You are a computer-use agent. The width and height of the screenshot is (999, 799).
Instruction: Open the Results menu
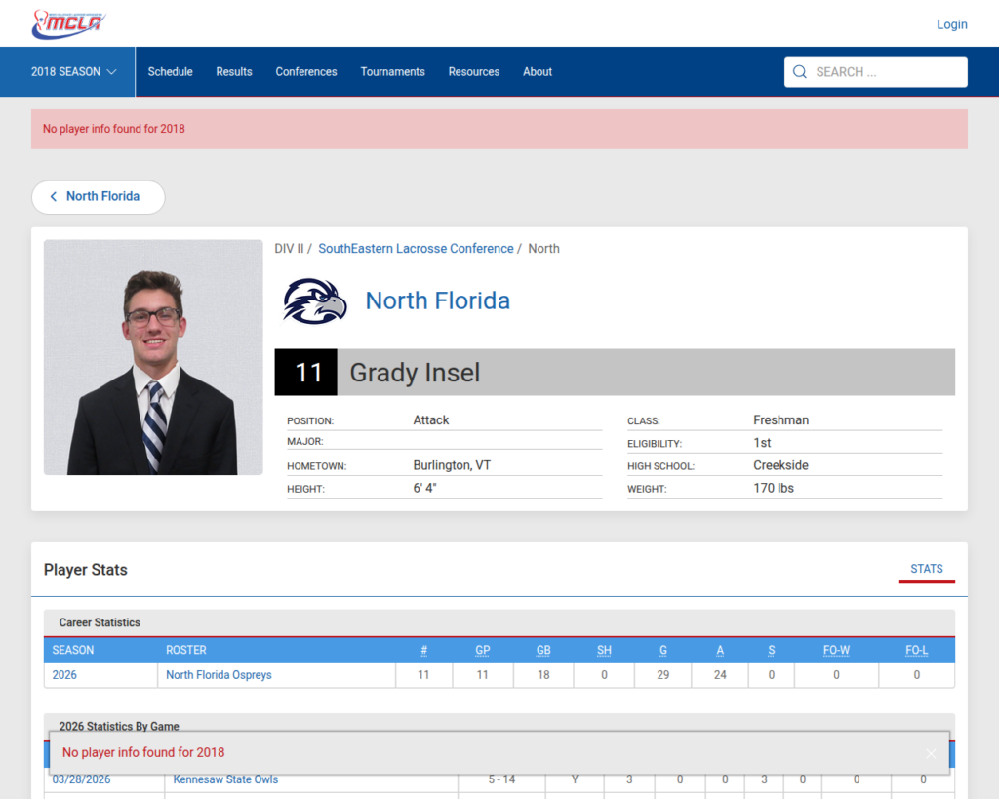tap(234, 72)
